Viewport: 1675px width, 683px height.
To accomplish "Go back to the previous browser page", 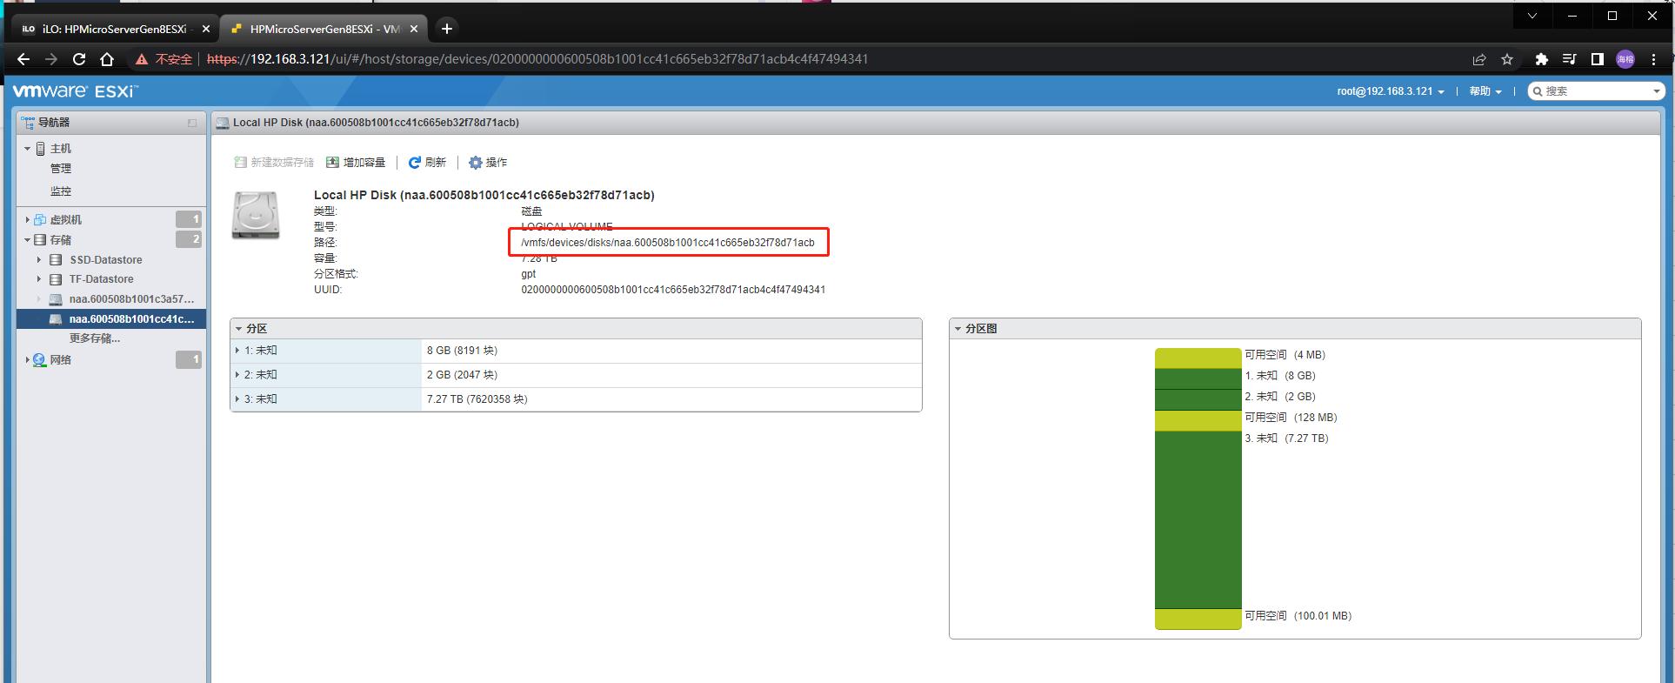I will 23,59.
